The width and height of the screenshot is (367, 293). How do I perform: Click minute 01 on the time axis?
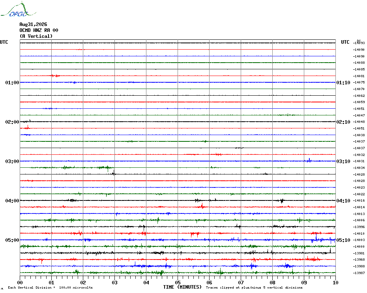click(51, 282)
